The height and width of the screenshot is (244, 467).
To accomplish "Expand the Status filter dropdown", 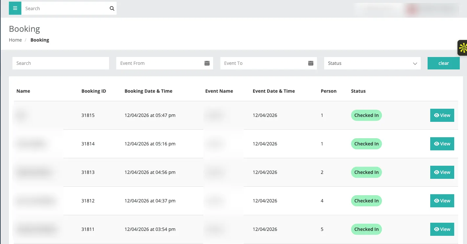I will tap(372, 63).
